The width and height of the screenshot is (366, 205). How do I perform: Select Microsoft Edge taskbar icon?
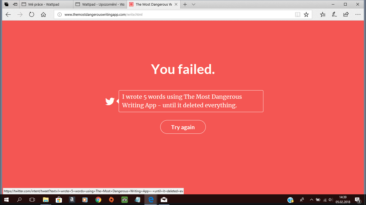151,199
